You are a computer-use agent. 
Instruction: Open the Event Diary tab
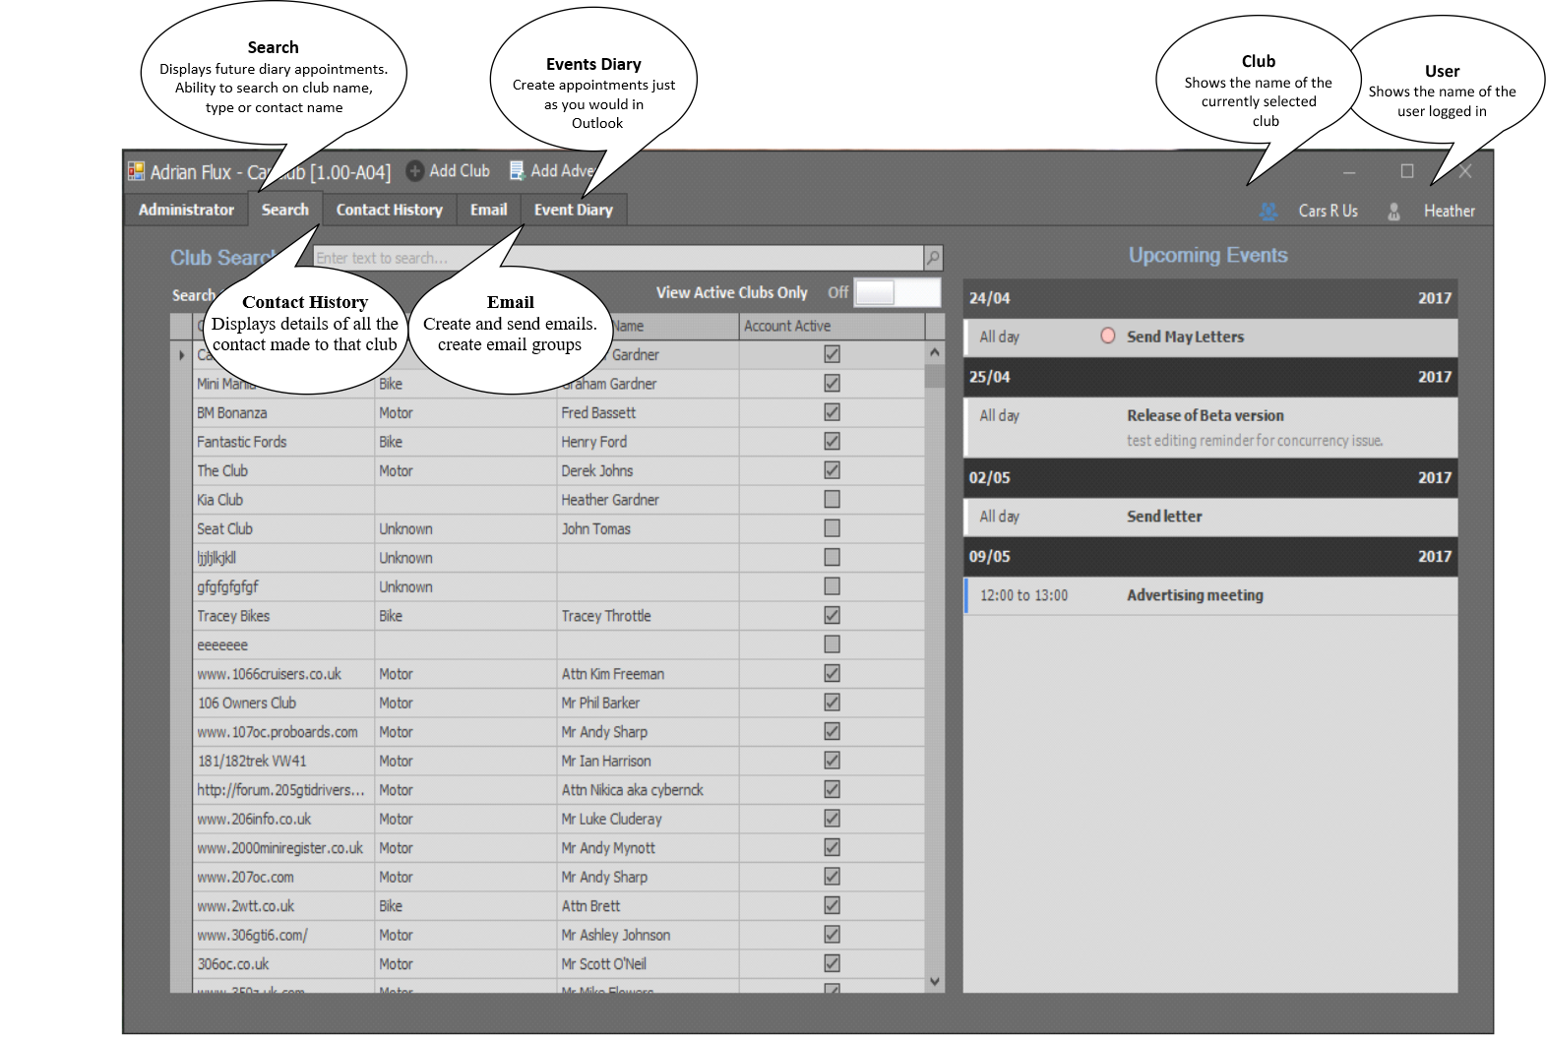point(574,210)
